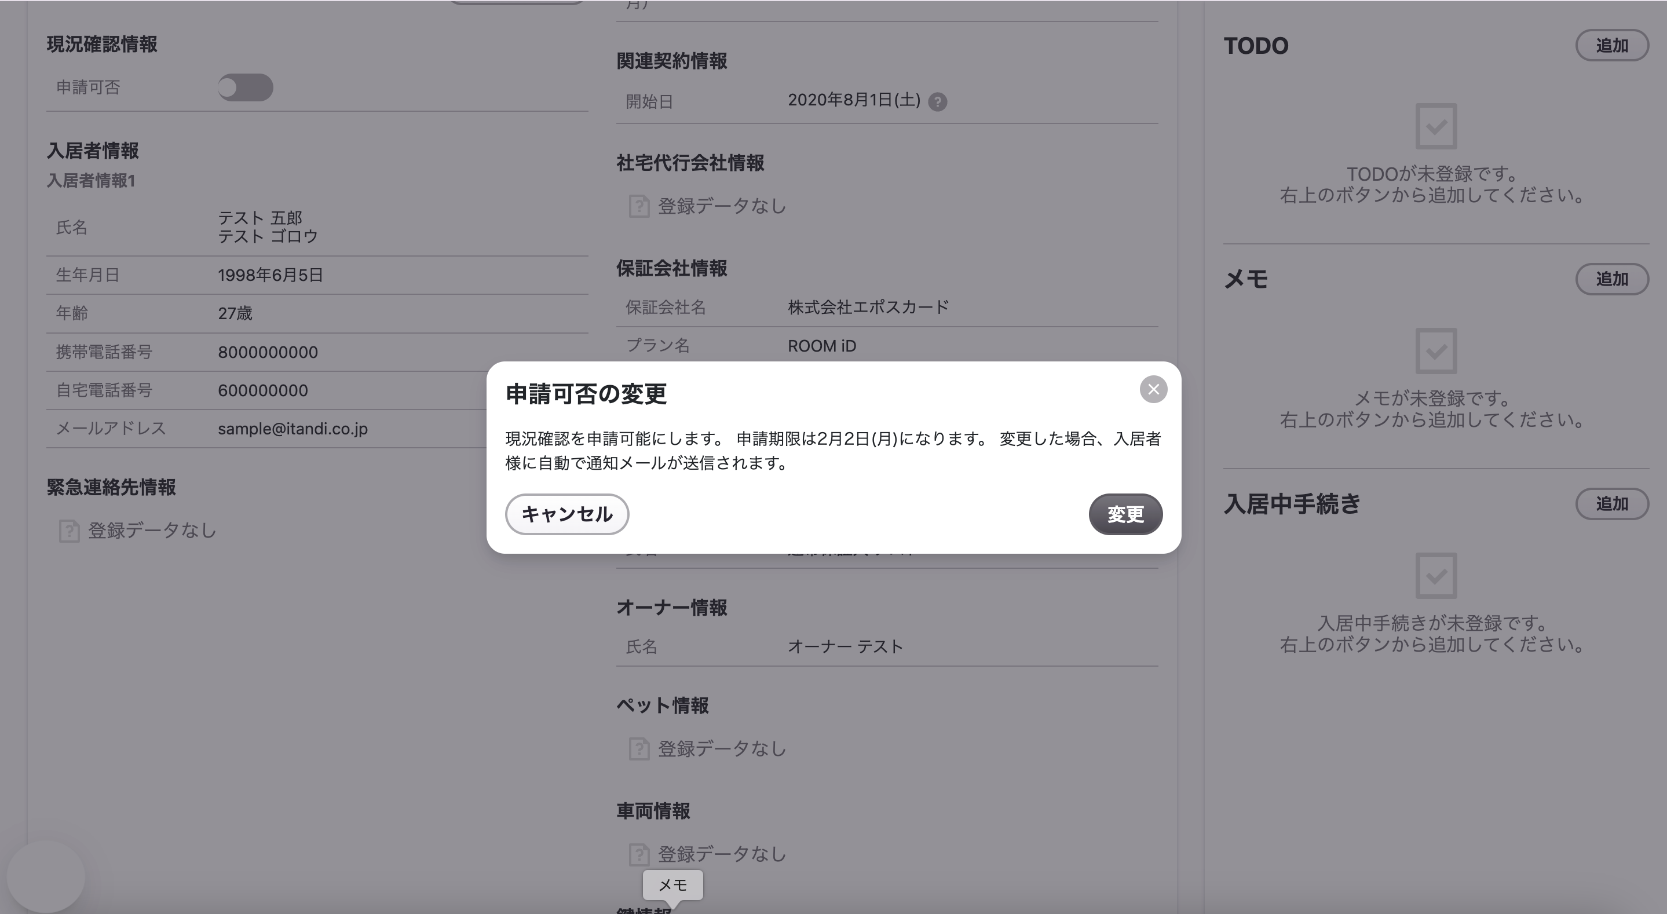Click the round floating button at bottom-left
Screen dimensions: 1667x914
tap(46, 877)
